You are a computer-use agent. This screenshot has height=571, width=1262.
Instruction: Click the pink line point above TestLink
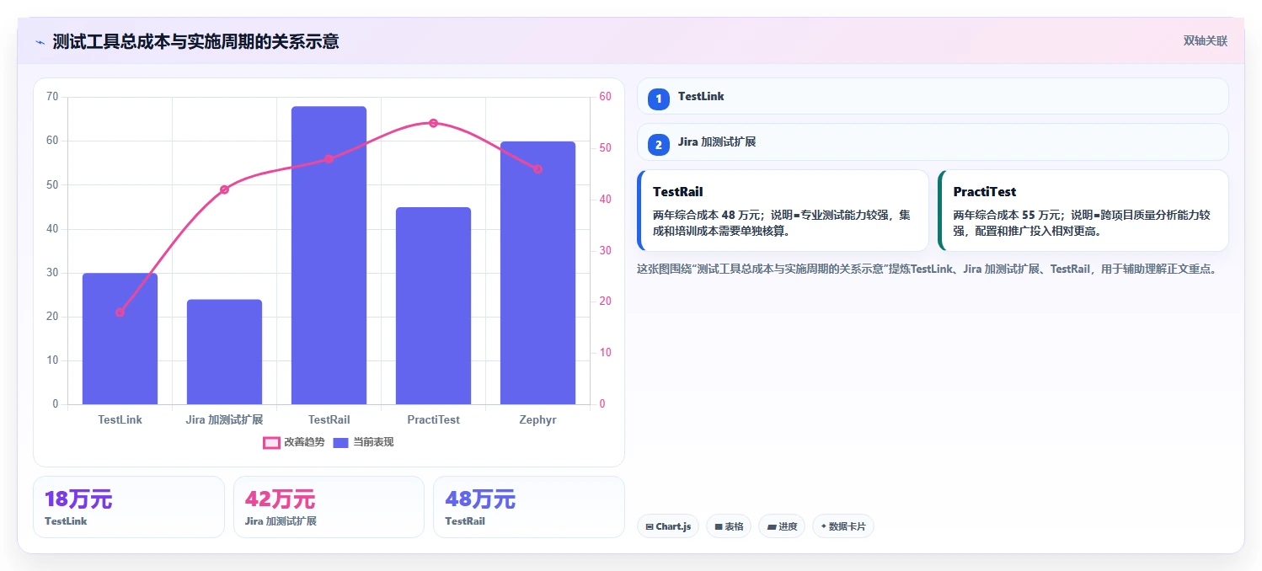click(x=120, y=312)
